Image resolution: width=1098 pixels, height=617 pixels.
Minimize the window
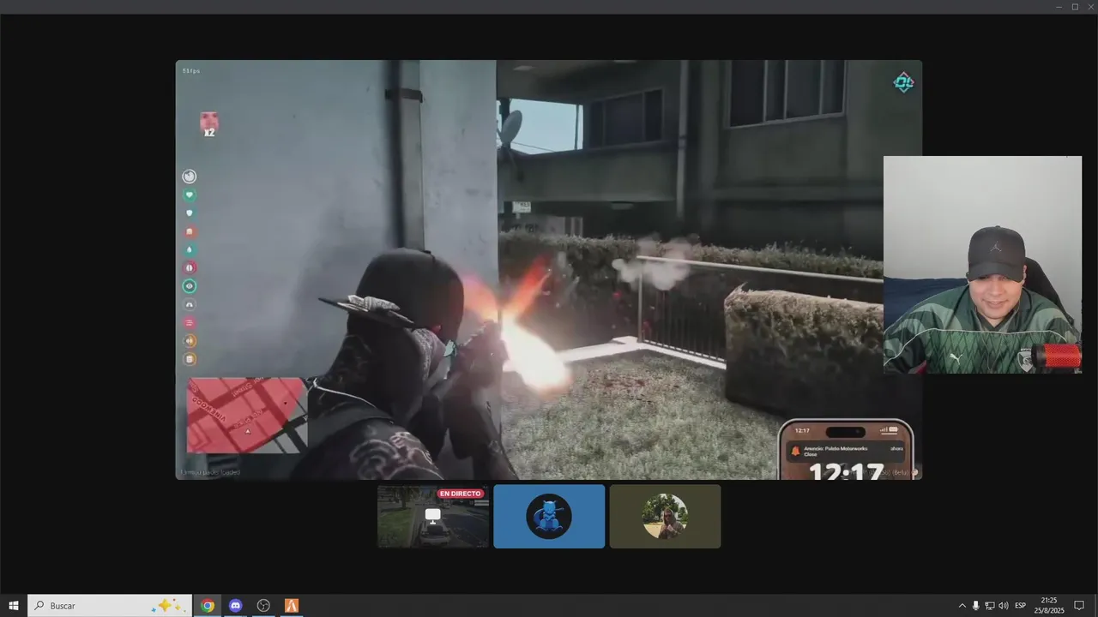click(x=1059, y=7)
